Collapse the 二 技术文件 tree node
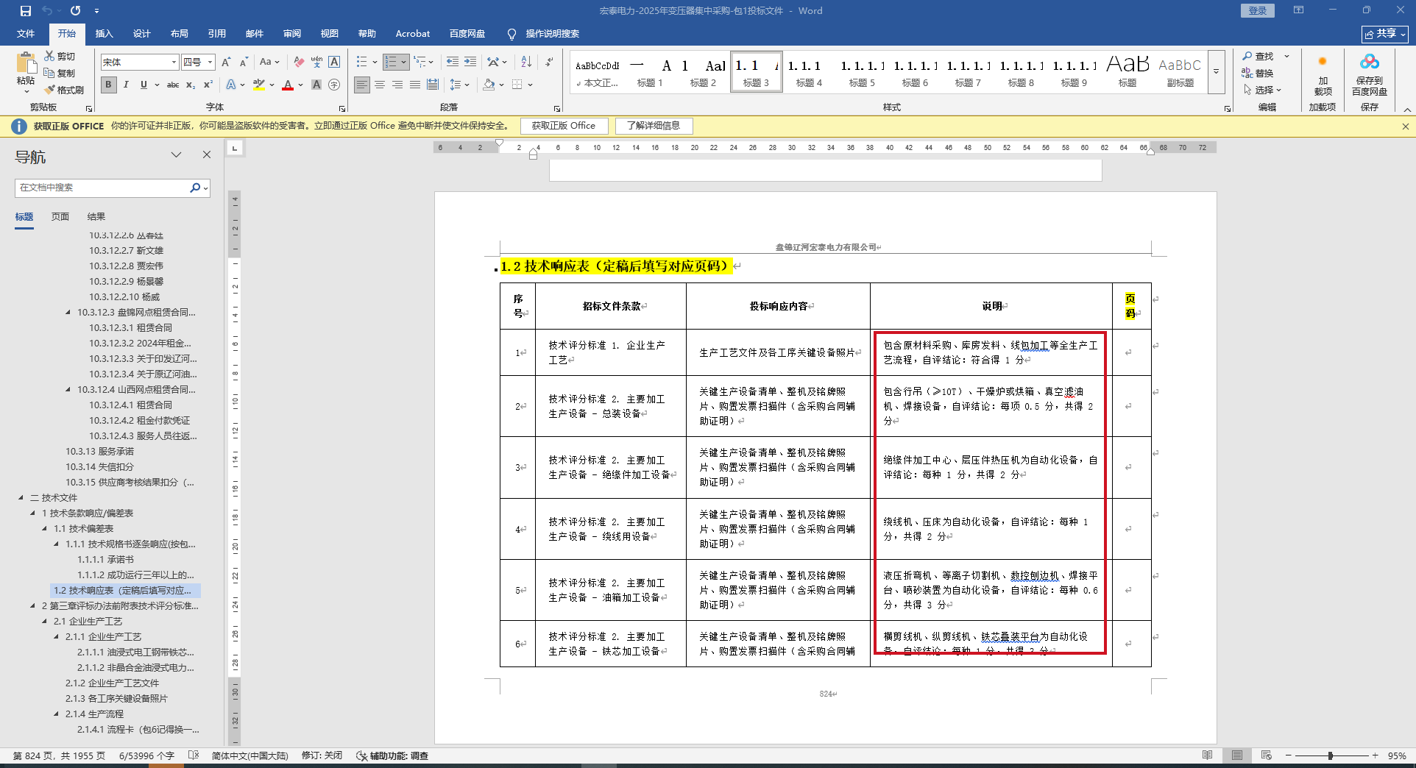The width and height of the screenshot is (1416, 768). click(x=21, y=498)
